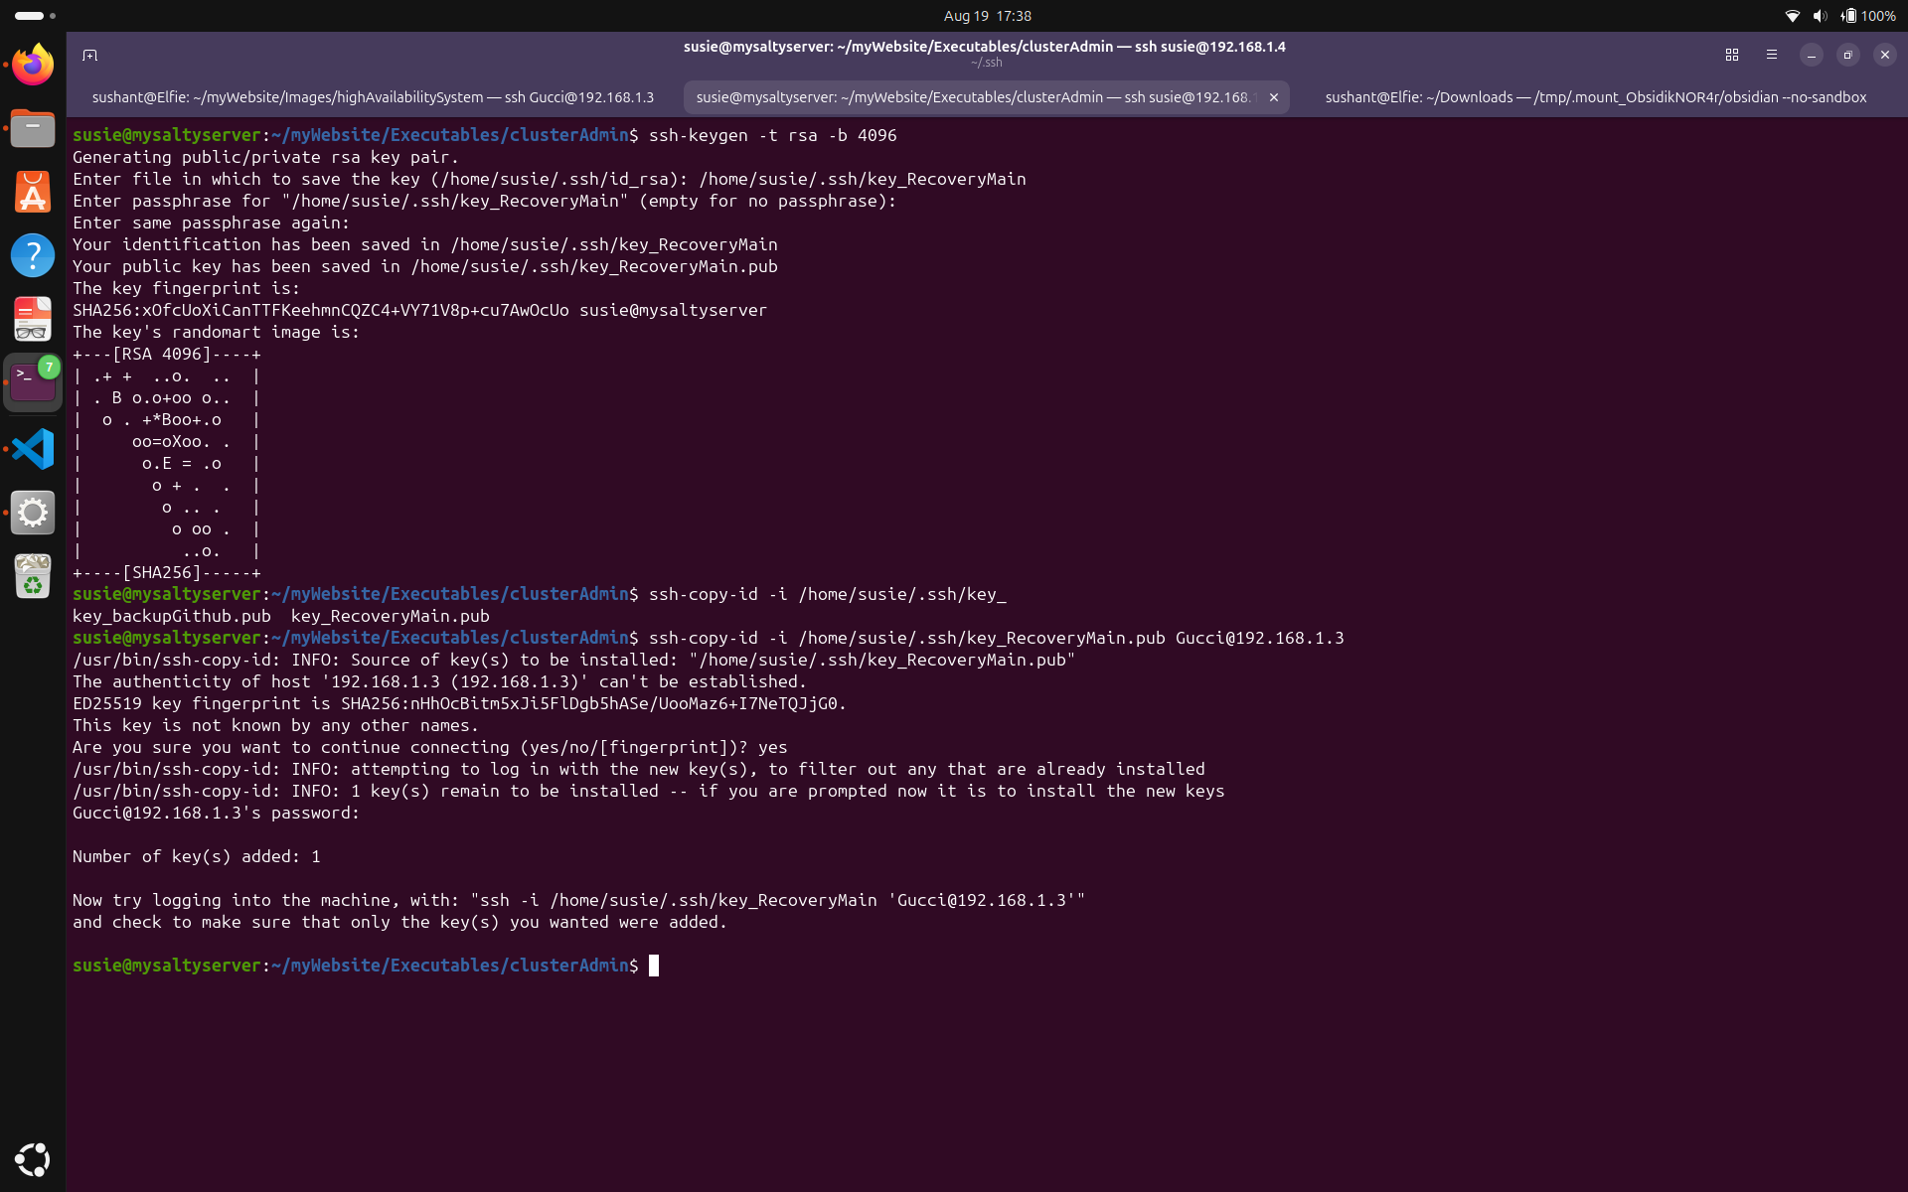Switch to the Gucci@192.168.1.3 ssh tab

[x=373, y=97]
